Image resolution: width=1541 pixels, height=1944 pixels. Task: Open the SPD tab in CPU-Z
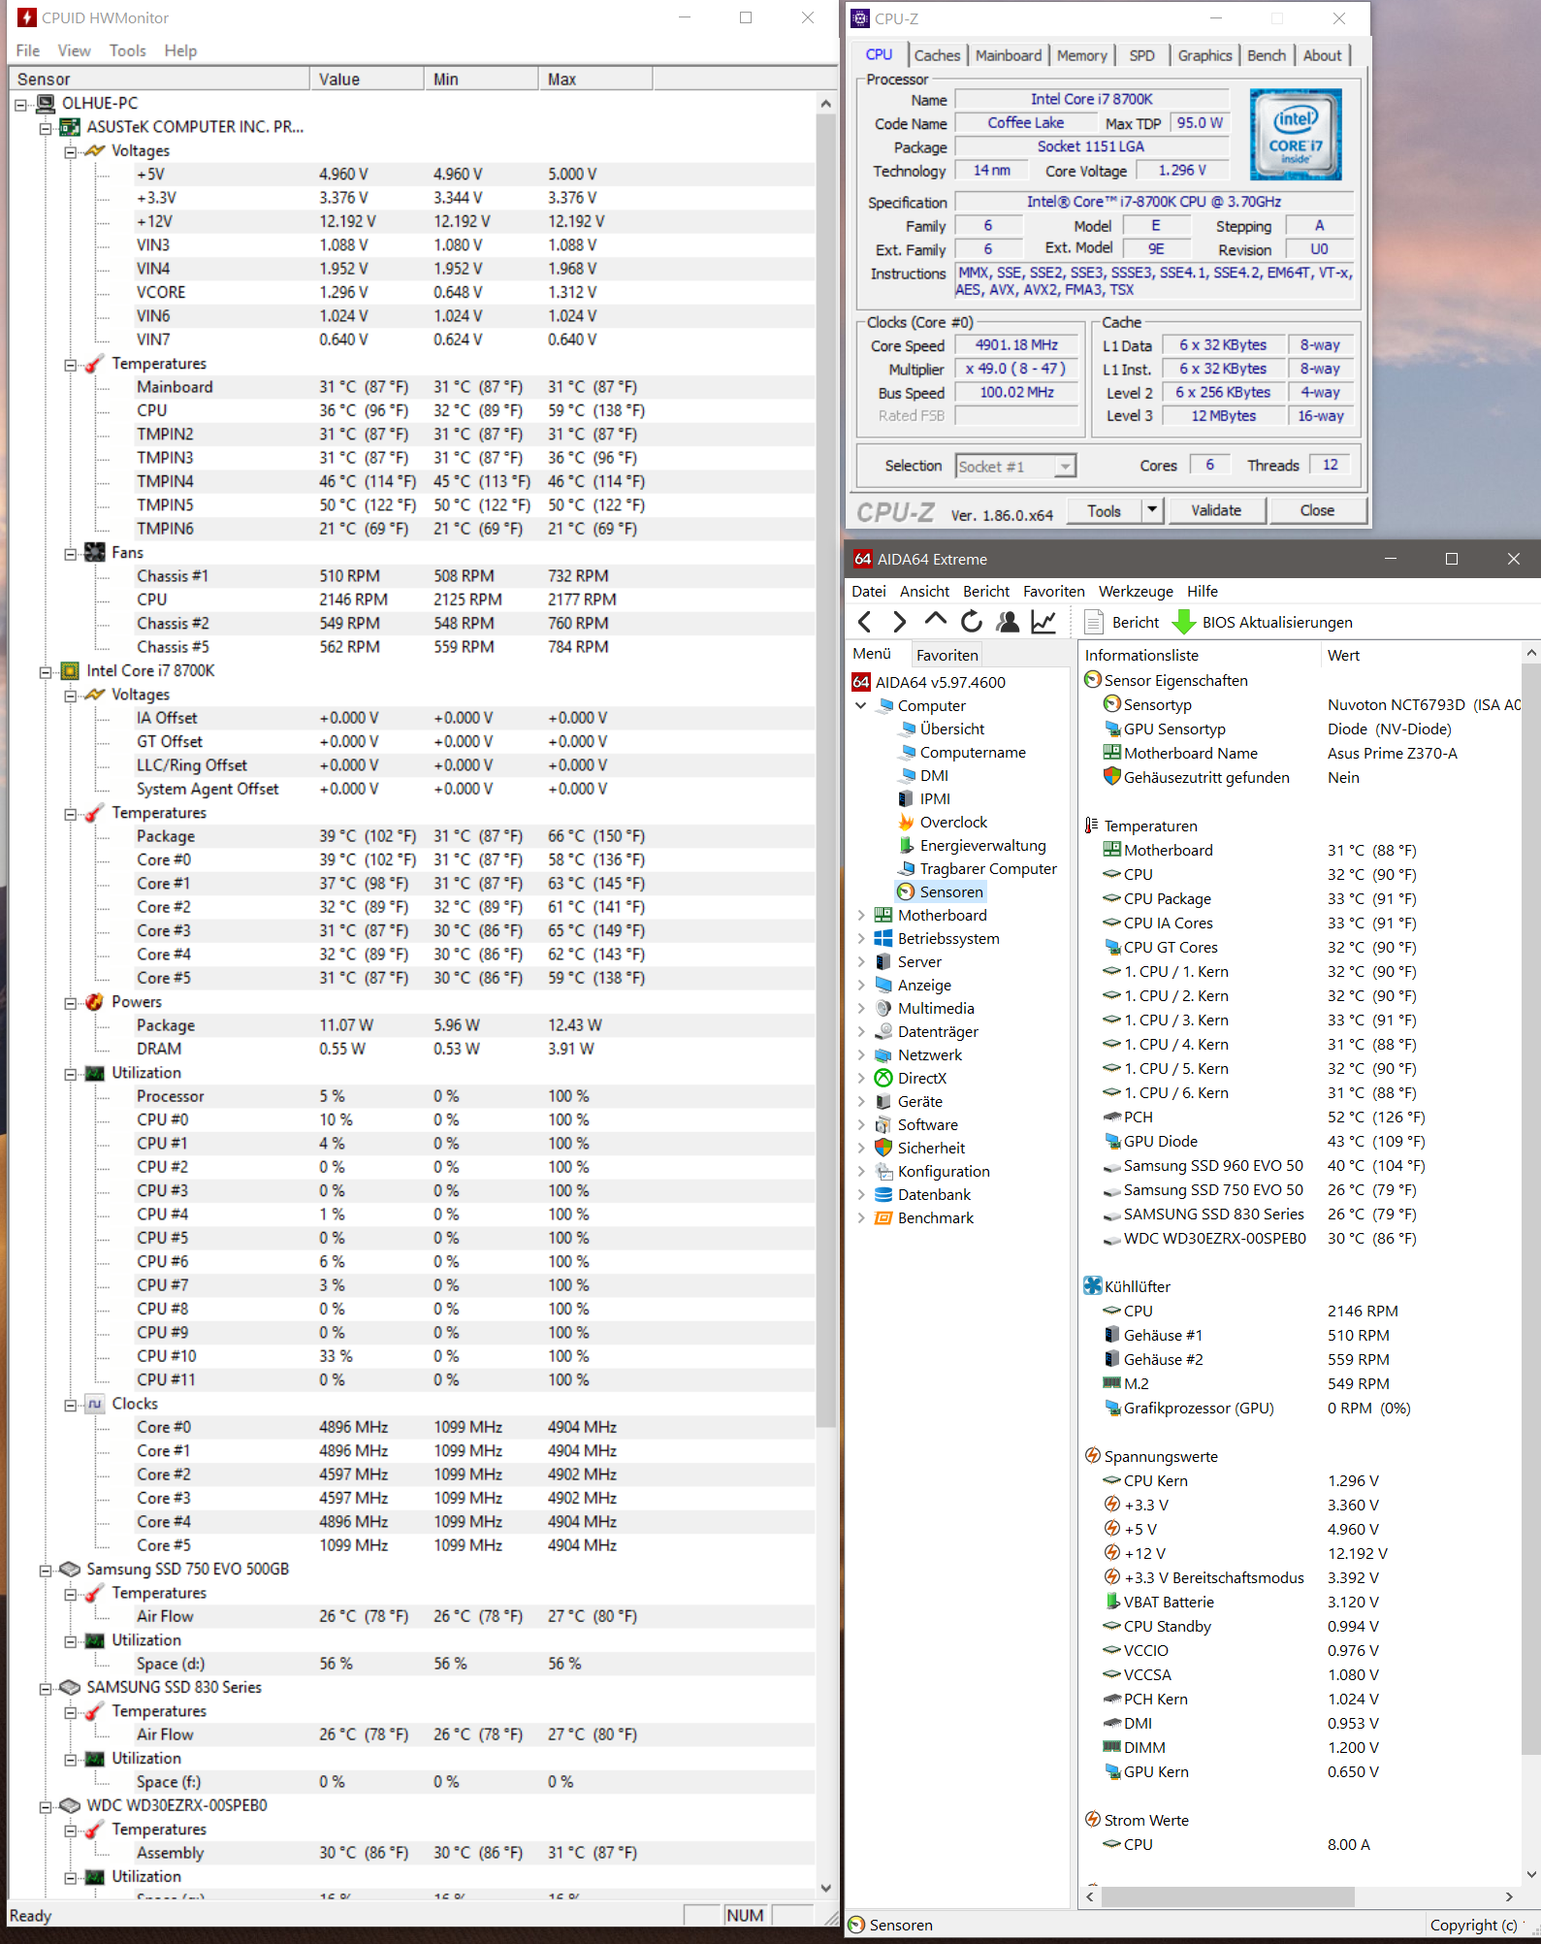point(1141,55)
